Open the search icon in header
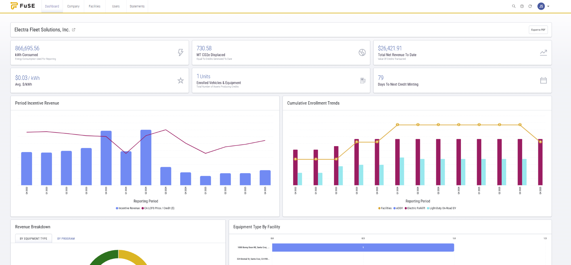The width and height of the screenshot is (571, 265). 514,6
